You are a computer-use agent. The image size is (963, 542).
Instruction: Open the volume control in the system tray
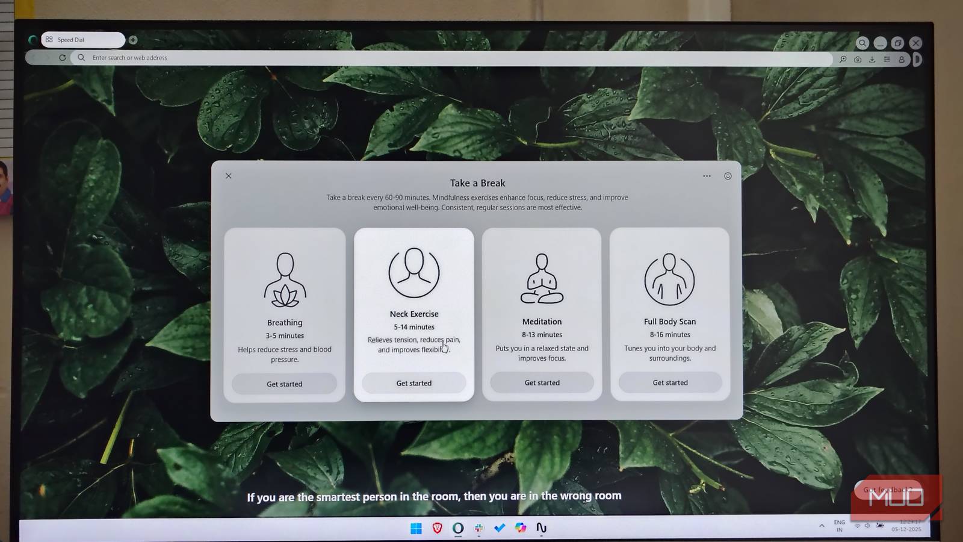pyautogui.click(x=867, y=526)
